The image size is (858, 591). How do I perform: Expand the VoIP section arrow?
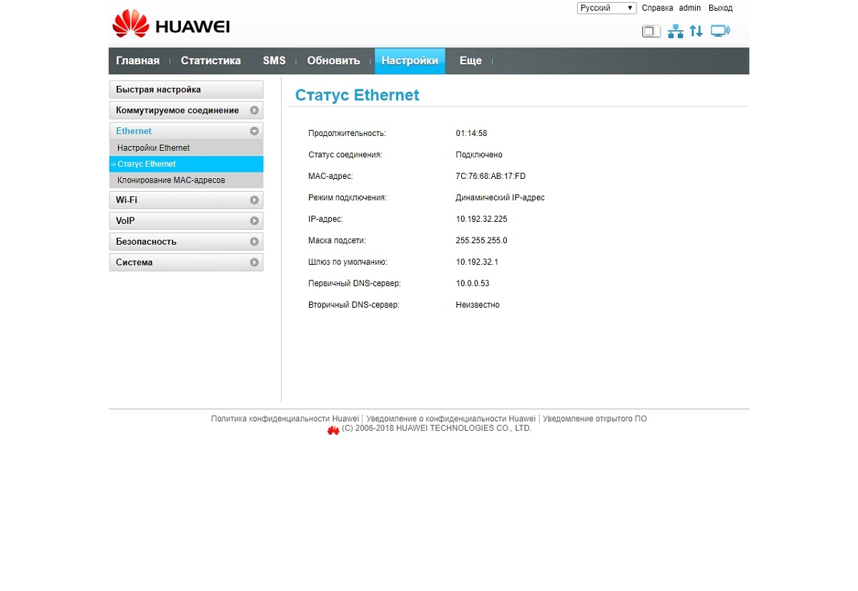click(254, 221)
